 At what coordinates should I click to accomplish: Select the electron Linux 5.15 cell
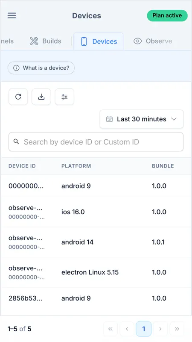90,272
